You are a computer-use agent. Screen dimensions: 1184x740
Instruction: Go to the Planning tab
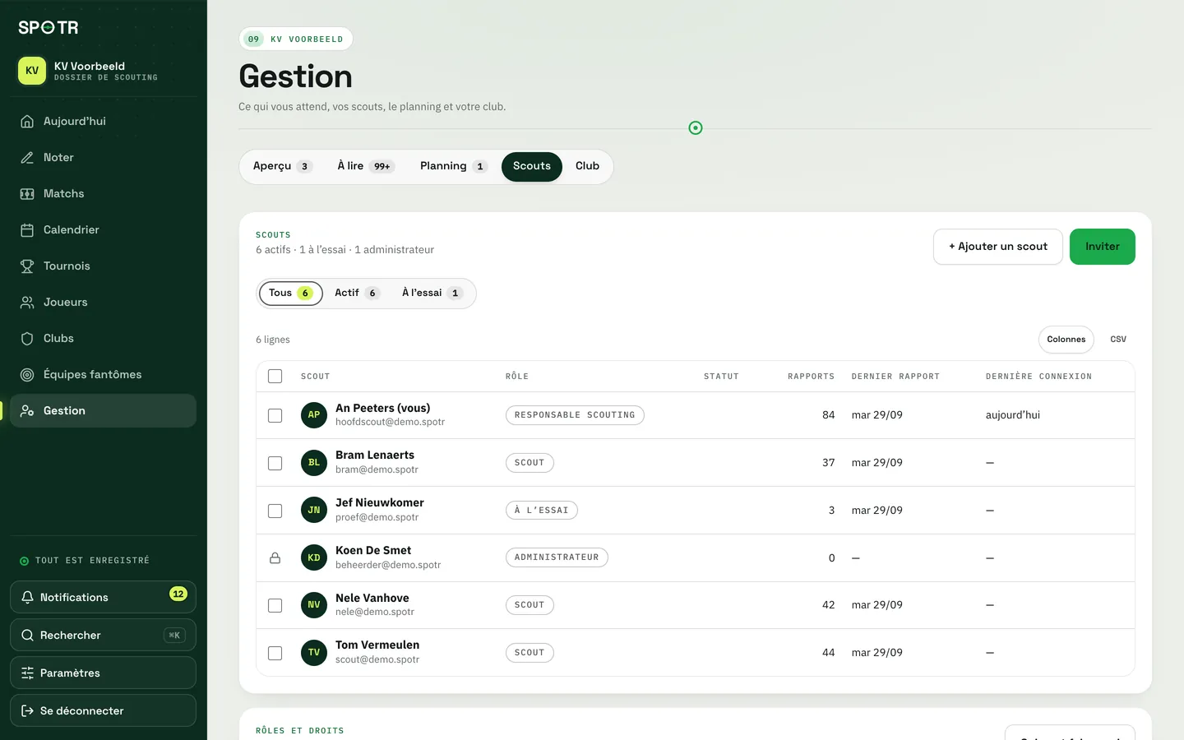453,166
